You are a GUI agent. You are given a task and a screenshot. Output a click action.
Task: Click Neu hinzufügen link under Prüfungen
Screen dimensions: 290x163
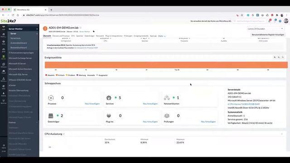[208, 122]
